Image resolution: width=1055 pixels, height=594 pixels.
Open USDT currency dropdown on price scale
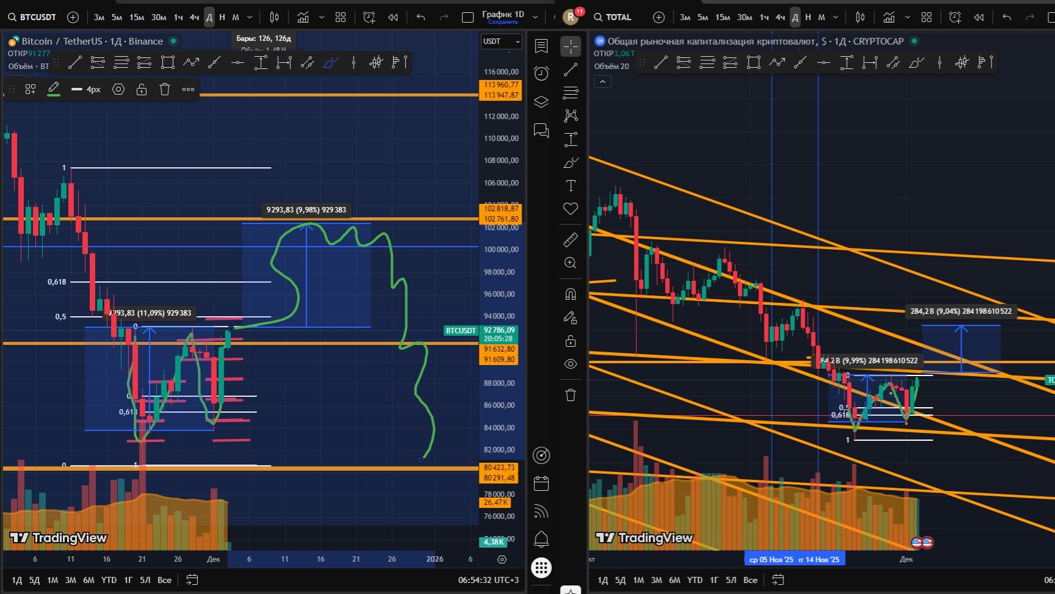click(x=501, y=42)
